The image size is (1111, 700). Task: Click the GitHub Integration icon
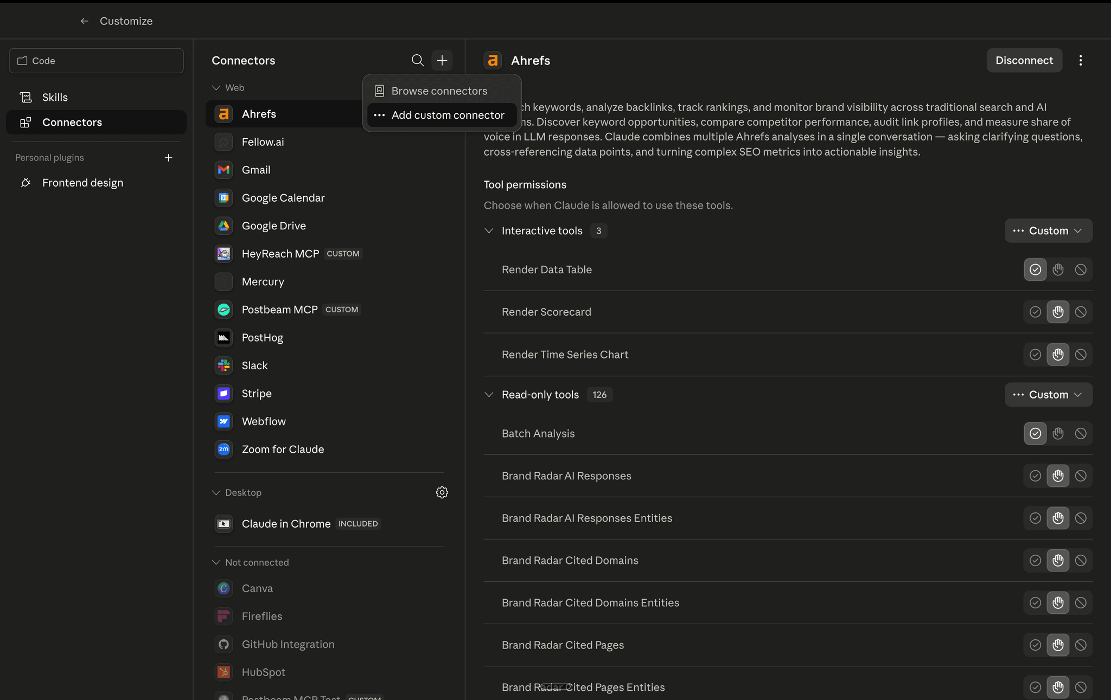coord(224,644)
